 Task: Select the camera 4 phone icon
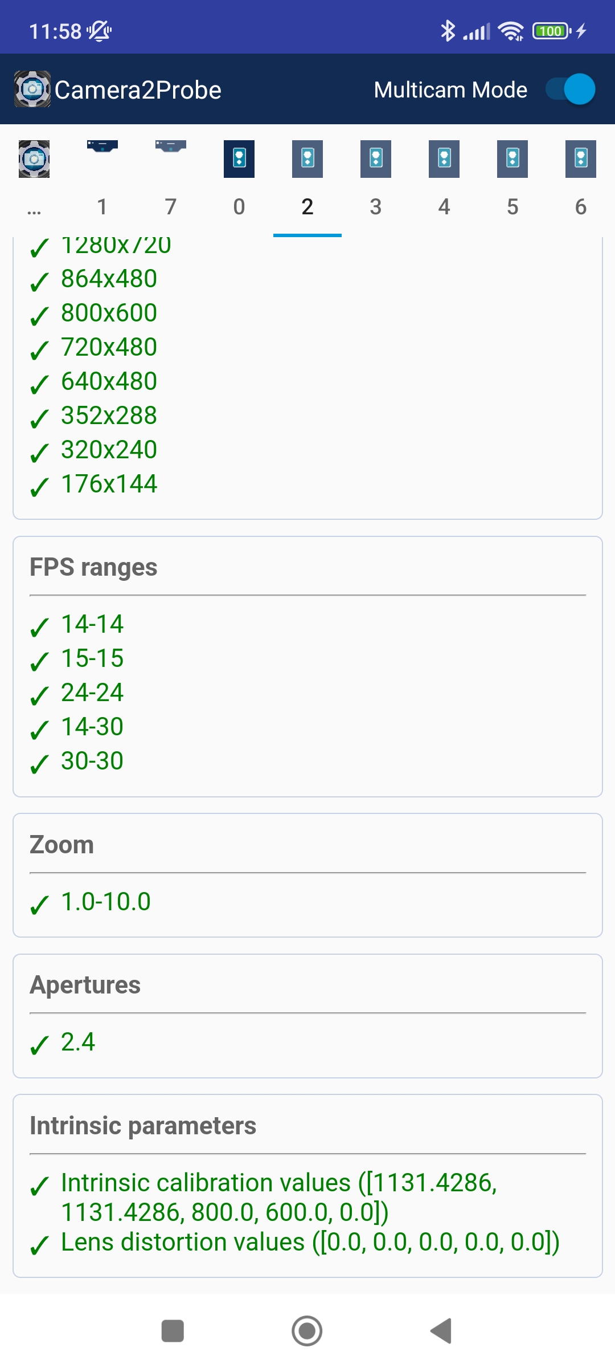tap(444, 158)
